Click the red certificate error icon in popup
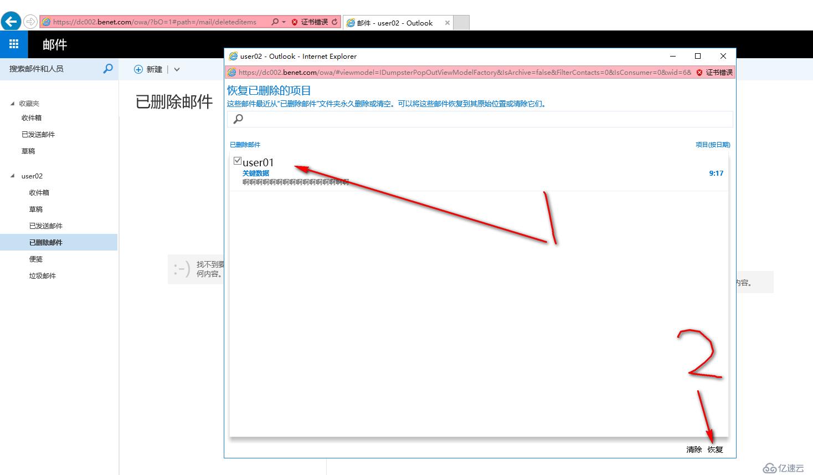Screen dimensions: 813x475 [699, 73]
